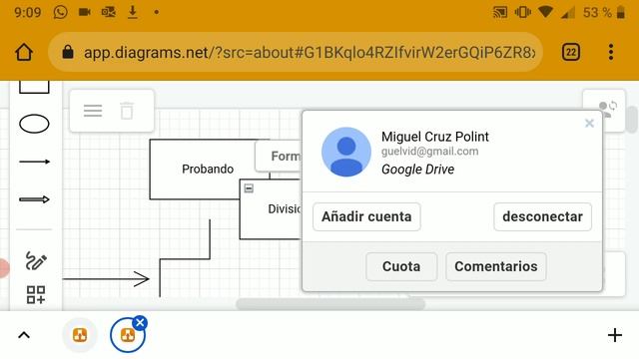This screenshot has height=359, width=639.
Task: Click the horizontal canvas scrollbar
Action: 330,303
